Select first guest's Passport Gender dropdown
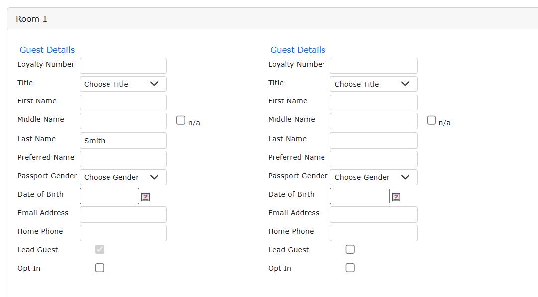Image resolution: width=538 pixels, height=297 pixels. (123, 177)
